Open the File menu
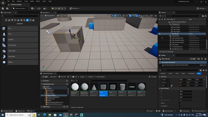Screen dimensions: 208x117 [8, 1]
